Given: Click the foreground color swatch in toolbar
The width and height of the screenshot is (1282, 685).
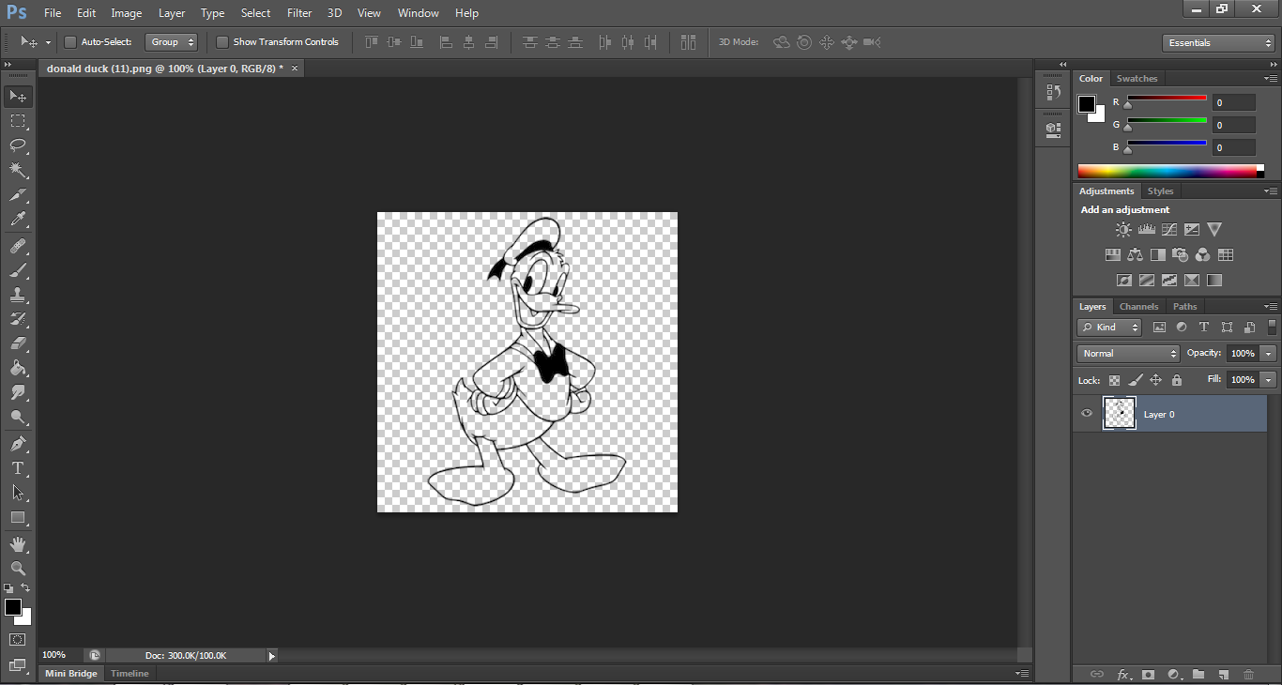Looking at the screenshot, I should pos(13,608).
